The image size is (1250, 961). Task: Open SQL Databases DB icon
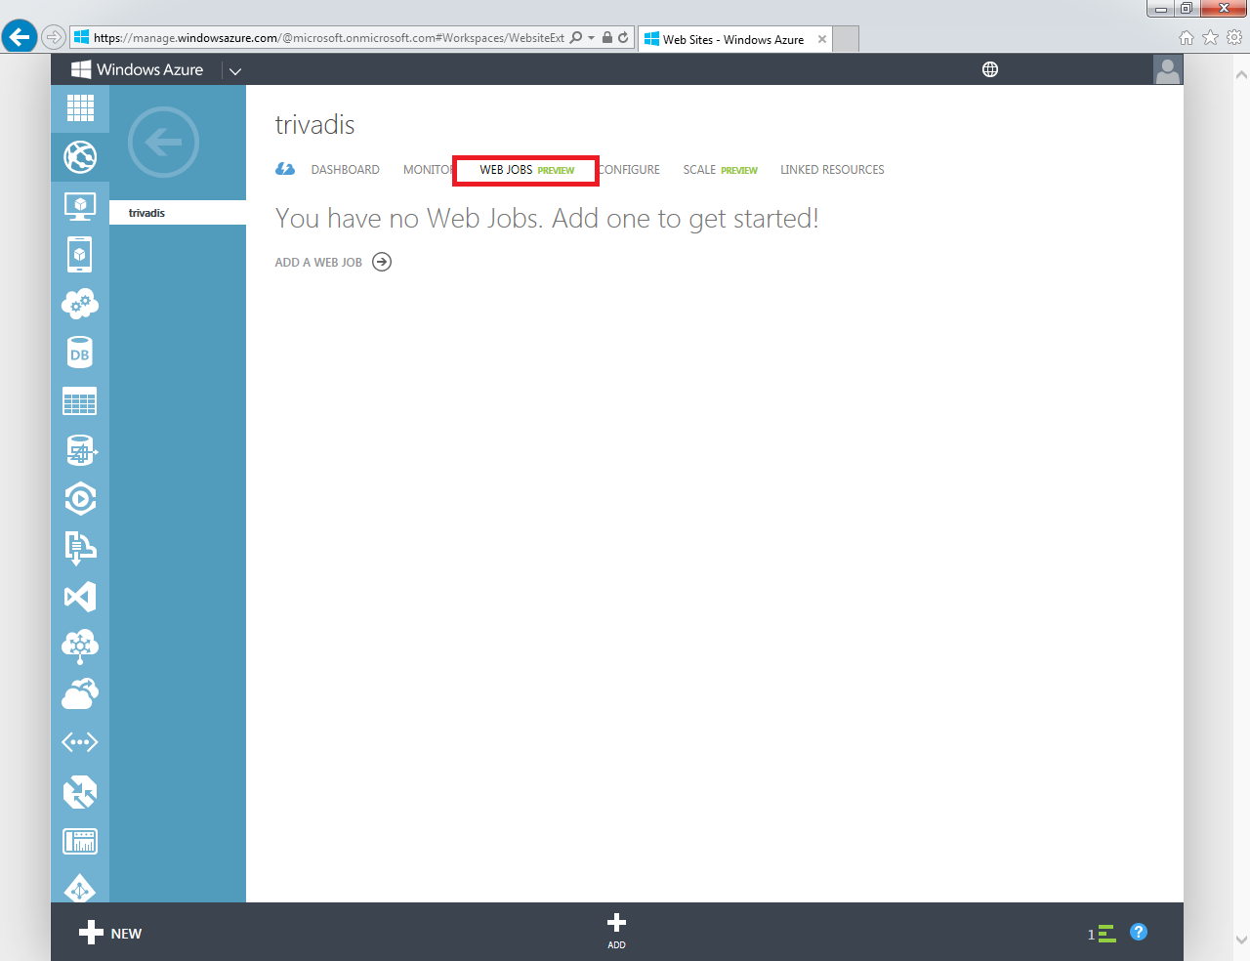pos(80,353)
